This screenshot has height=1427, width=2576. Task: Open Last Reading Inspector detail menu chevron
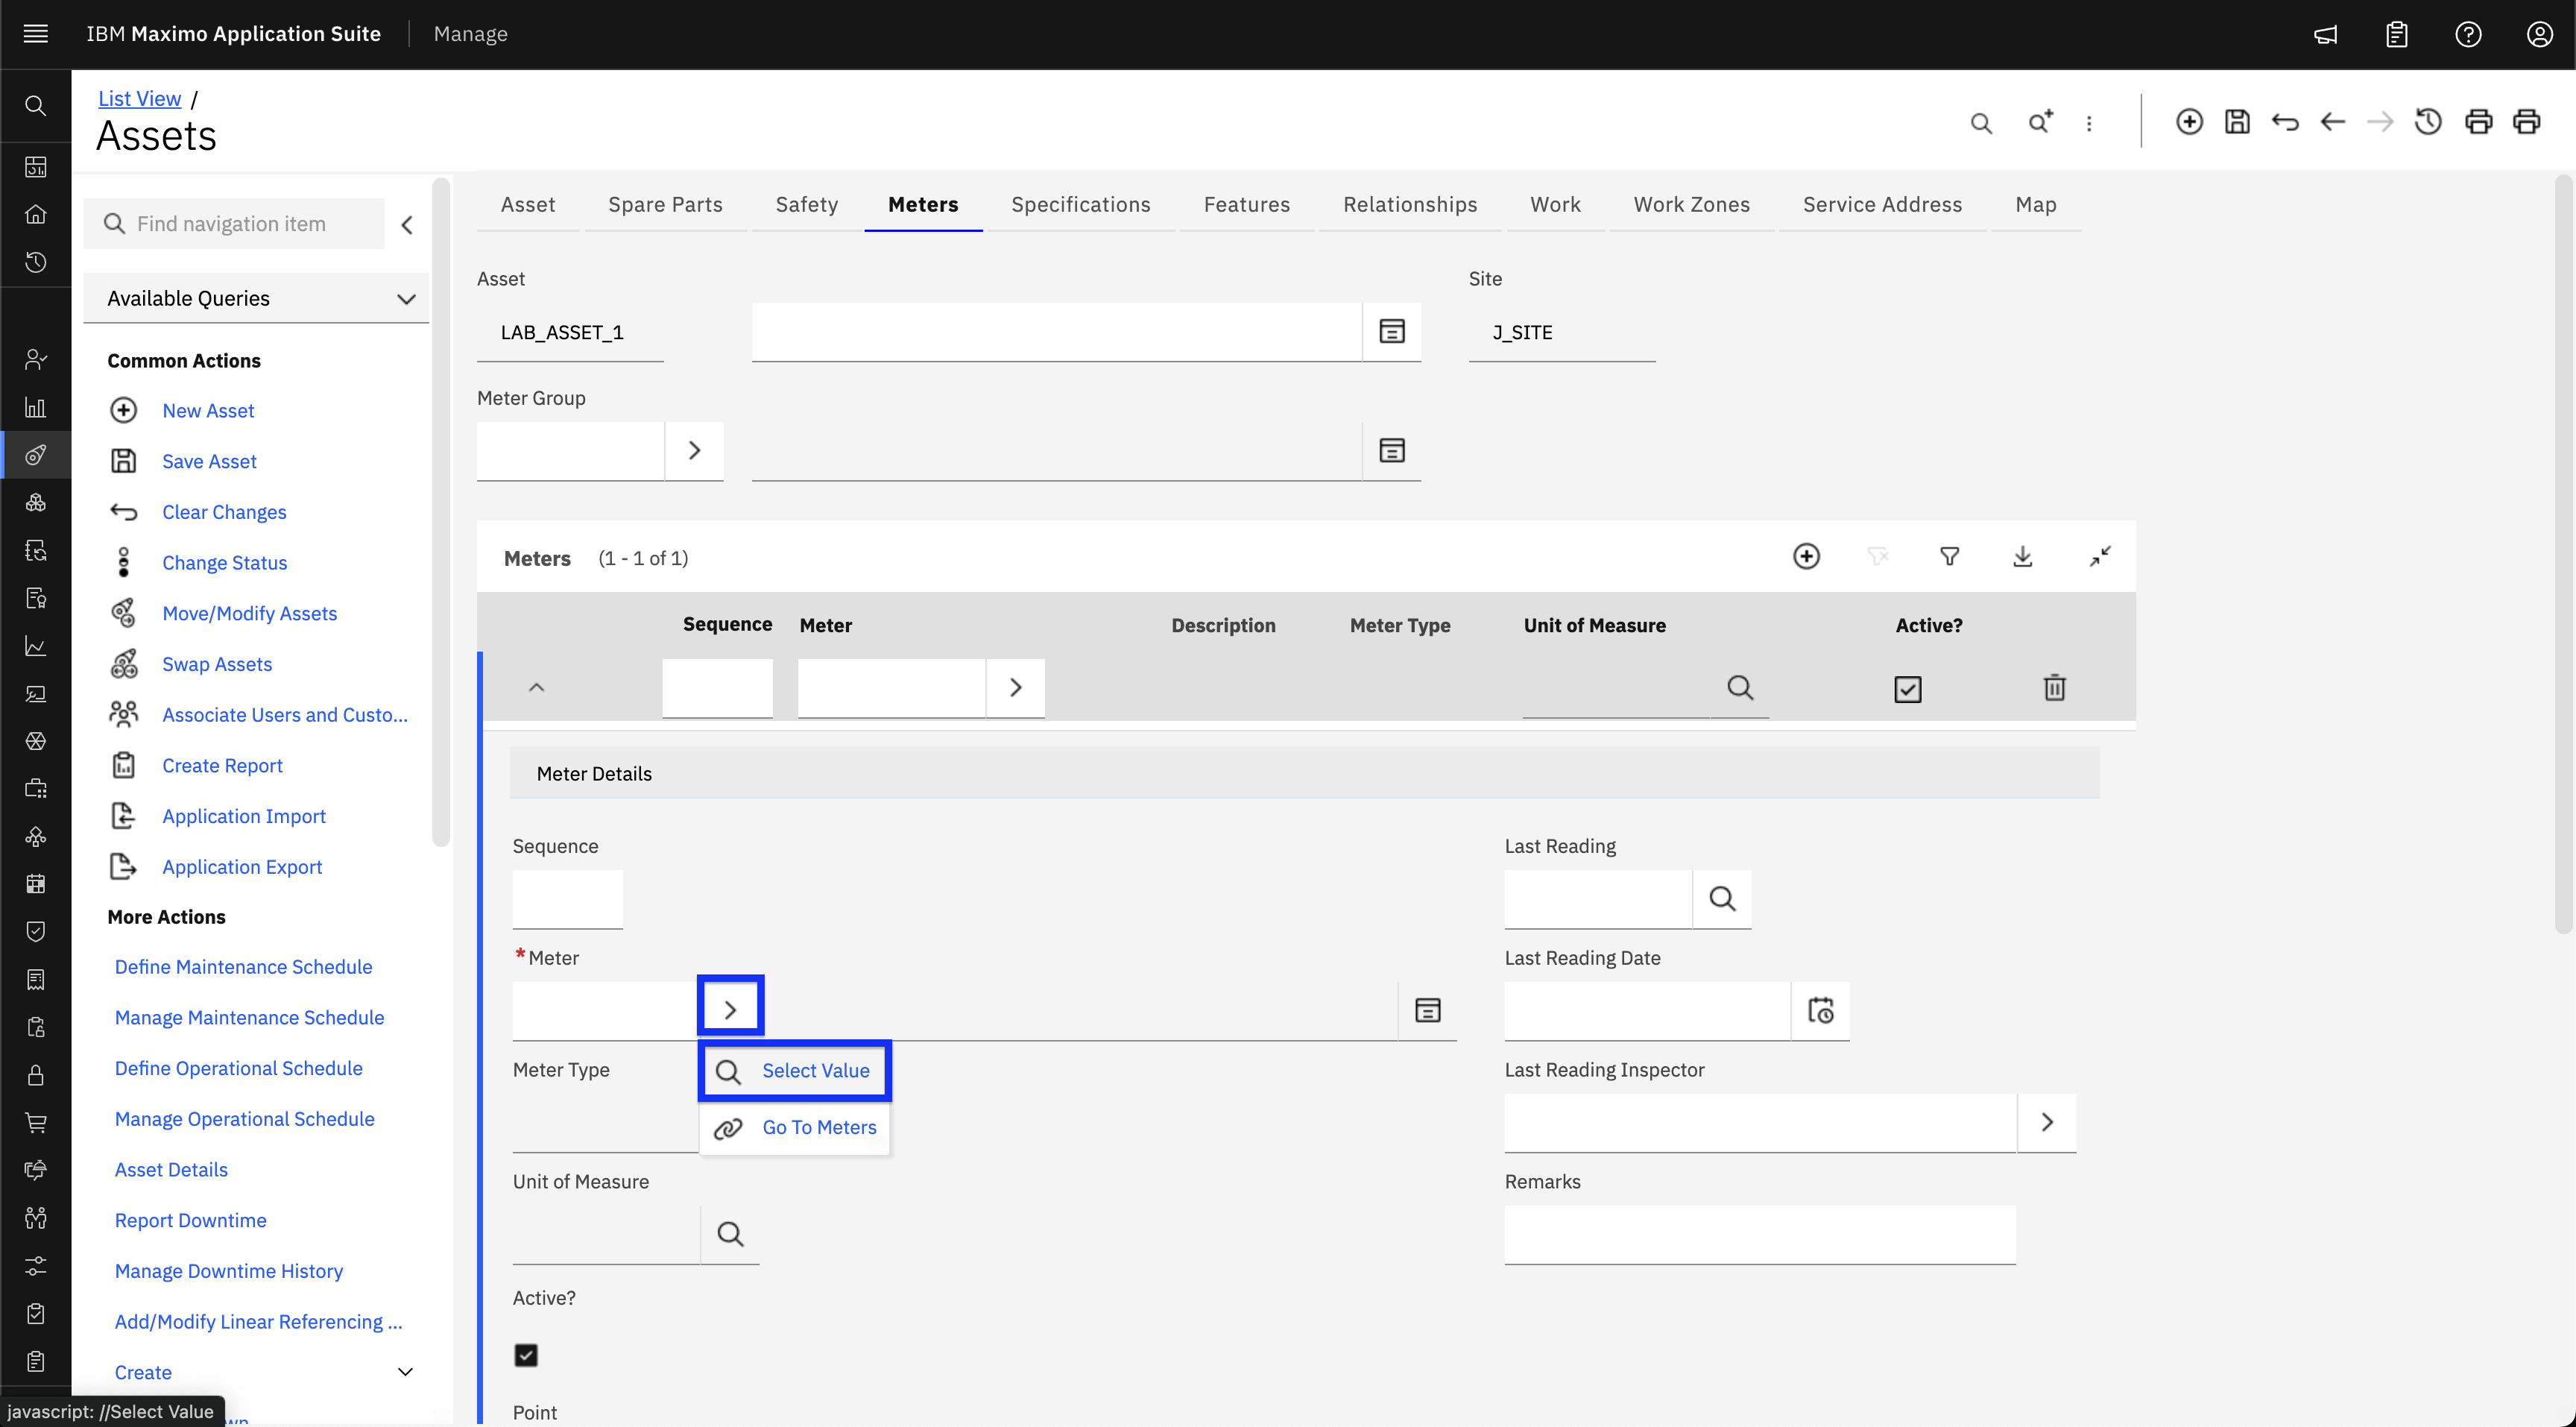(x=2046, y=1123)
